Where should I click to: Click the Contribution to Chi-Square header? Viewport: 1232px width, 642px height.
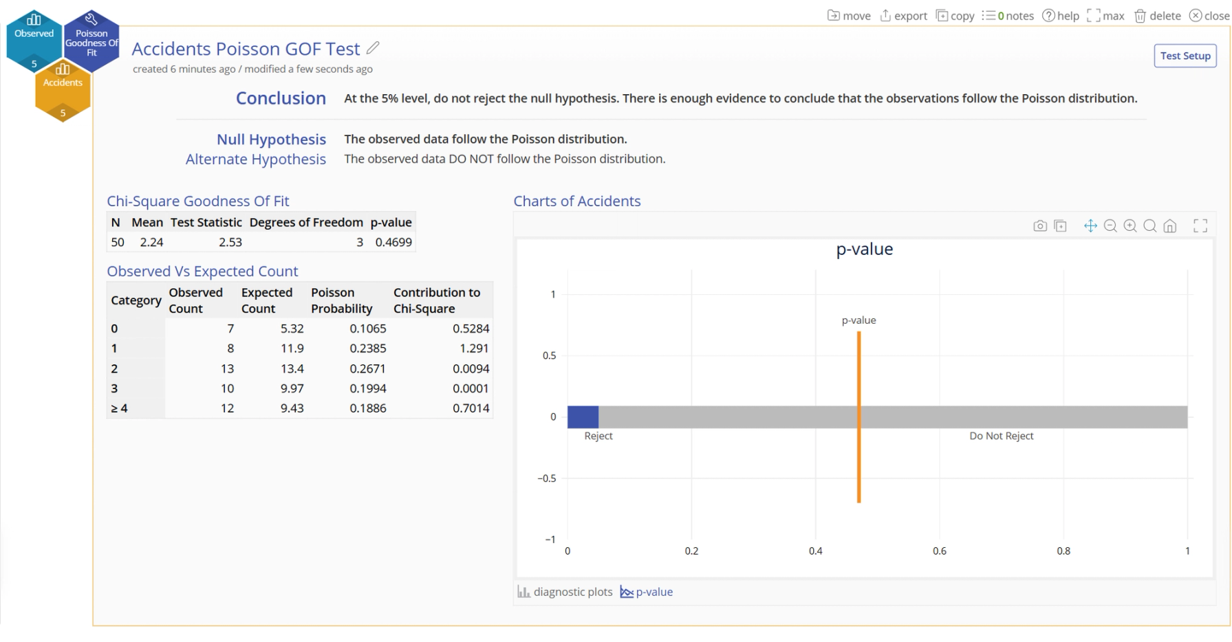(x=437, y=300)
